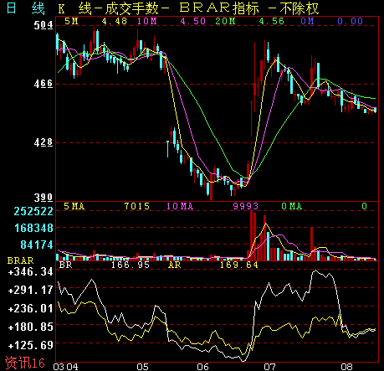Select the AR value 169.64
Image resolution: width=384 pixels, height=371 pixels.
point(239,265)
